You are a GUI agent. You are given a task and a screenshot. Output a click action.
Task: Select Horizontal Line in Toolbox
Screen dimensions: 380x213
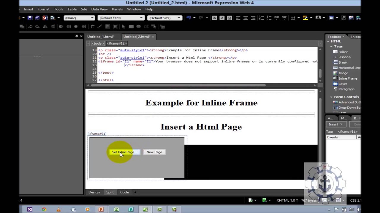click(347, 68)
